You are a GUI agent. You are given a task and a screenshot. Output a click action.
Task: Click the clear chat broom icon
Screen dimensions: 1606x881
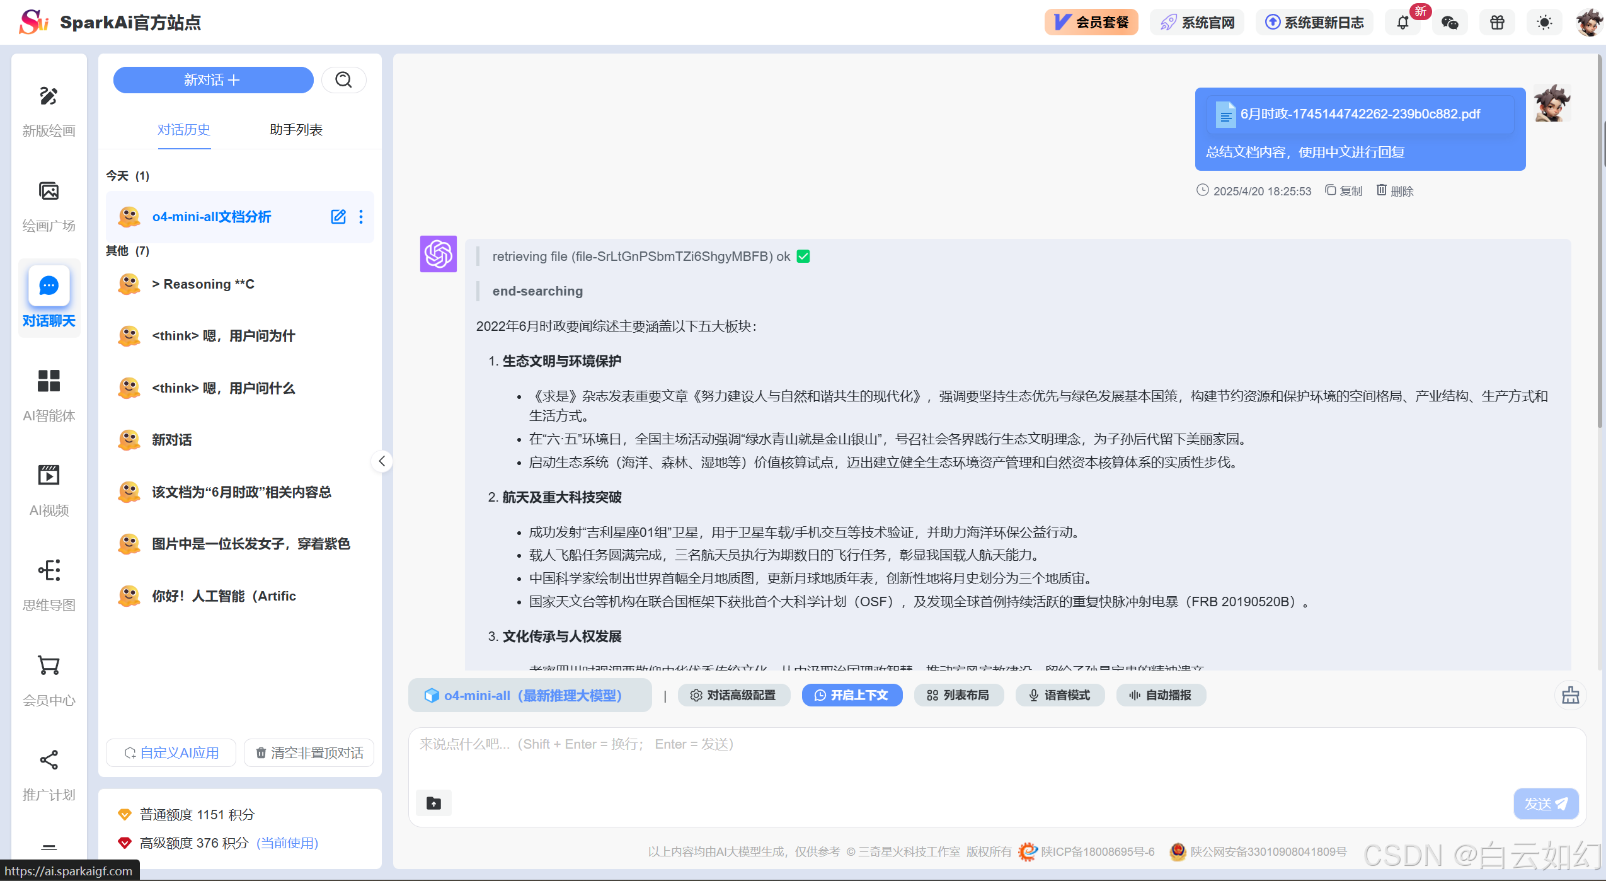(x=1570, y=695)
